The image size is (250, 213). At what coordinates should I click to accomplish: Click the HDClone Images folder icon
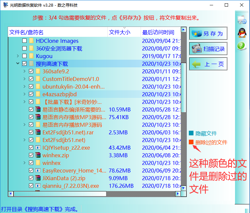tap(31, 41)
